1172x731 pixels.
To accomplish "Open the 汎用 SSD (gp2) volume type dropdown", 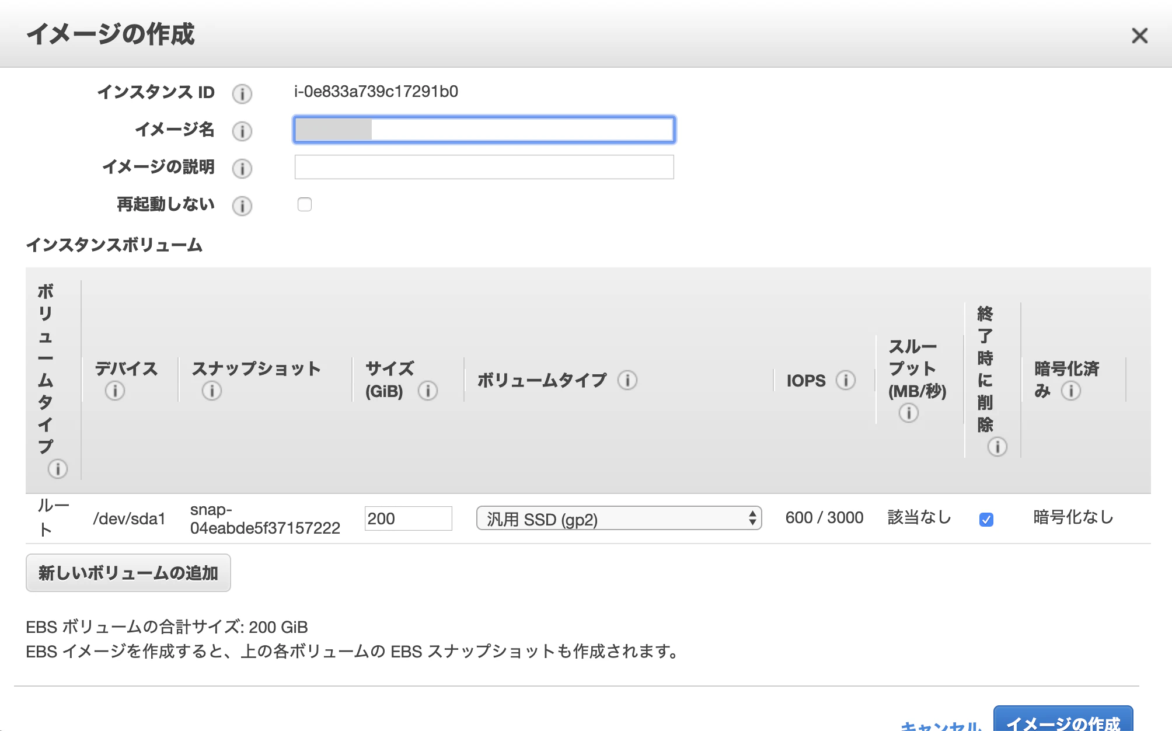I will [619, 518].
